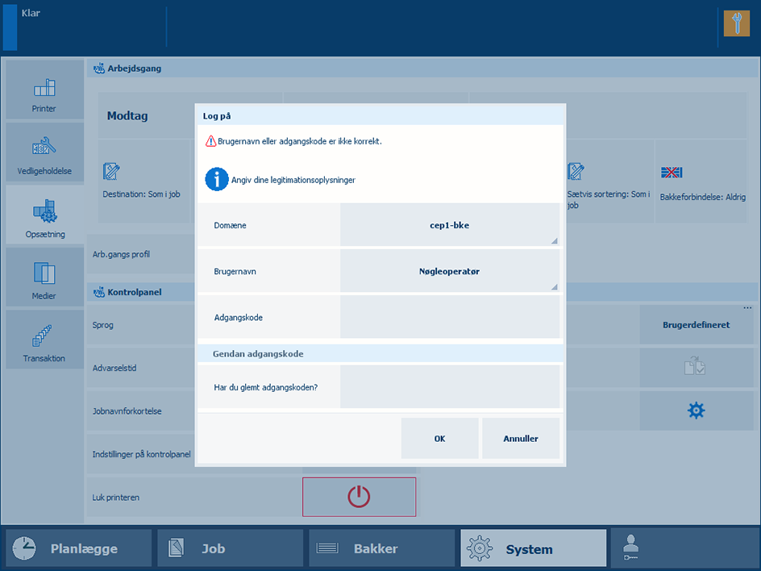This screenshot has height=571, width=761.
Task: Expand the Domæne dropdown showing cep1-bke
Action: 450,225
